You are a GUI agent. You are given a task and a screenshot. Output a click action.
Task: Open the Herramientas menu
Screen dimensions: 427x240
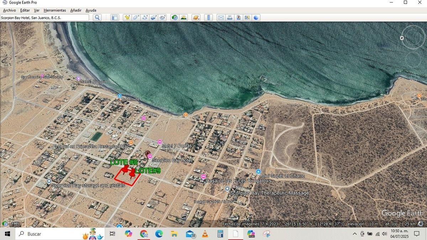[55, 10]
